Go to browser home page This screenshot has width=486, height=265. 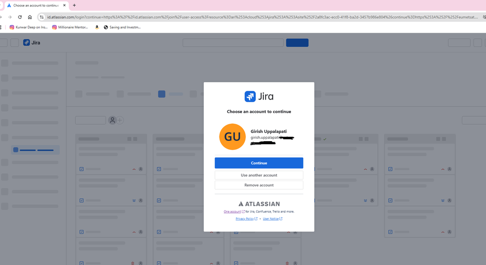[x=30, y=17]
